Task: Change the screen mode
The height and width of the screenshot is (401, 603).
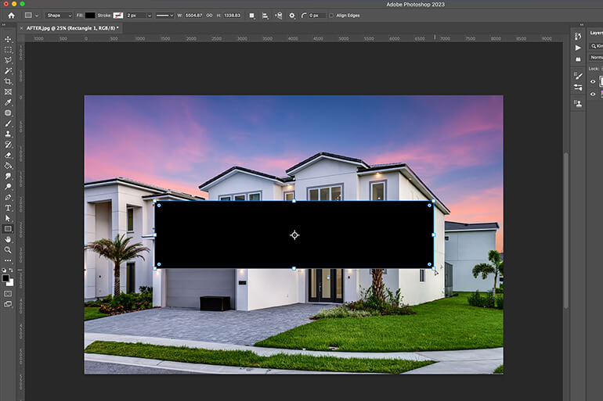Action: point(8,304)
